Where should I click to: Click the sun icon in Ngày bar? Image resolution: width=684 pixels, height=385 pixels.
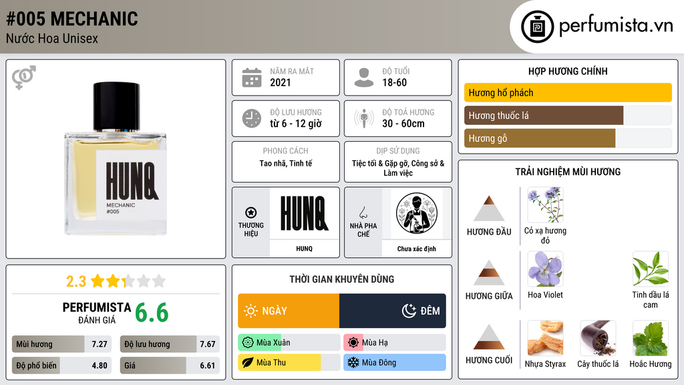pyautogui.click(x=250, y=311)
